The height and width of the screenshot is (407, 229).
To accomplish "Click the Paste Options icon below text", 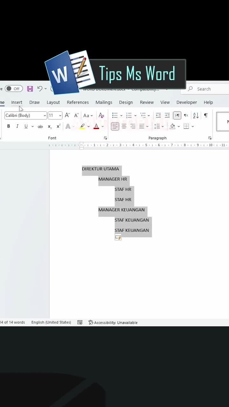I will click(118, 237).
